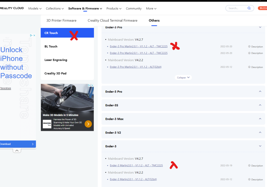Click the Collapse button under Ender-3 Pro
The height and width of the screenshot is (187, 267).
coord(183,78)
